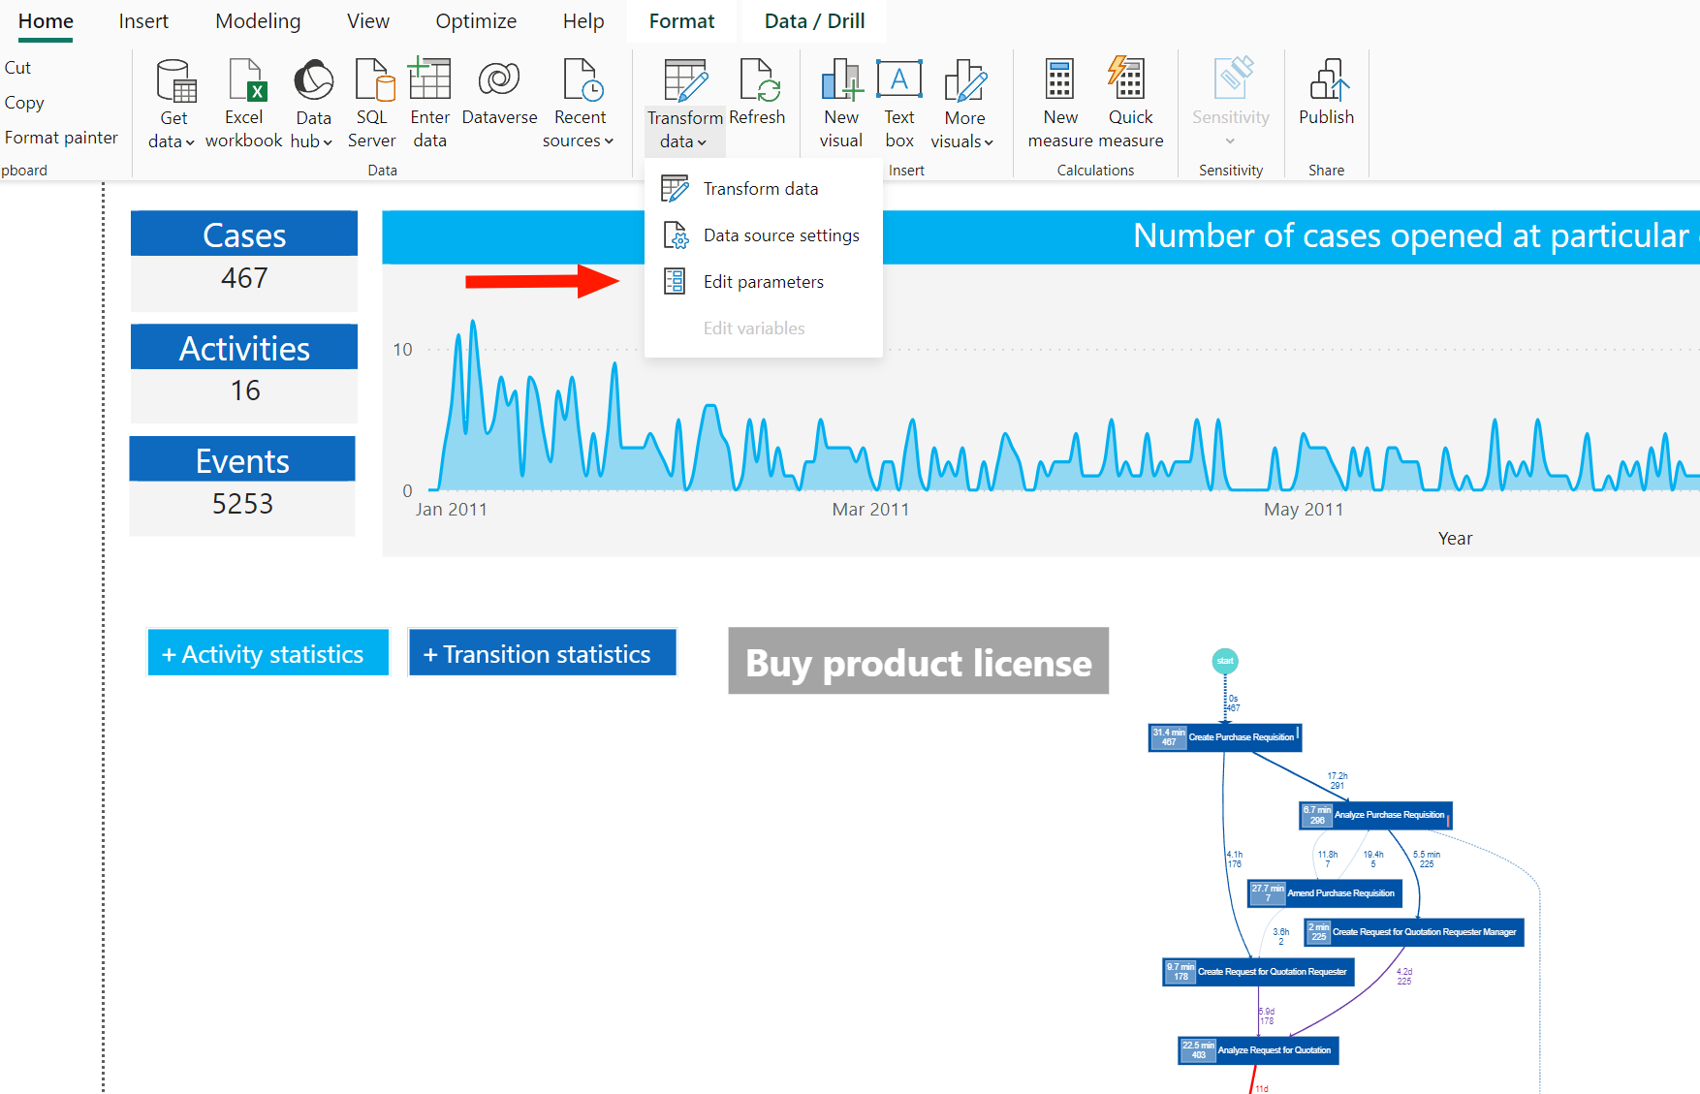
Task: Choose Data source settings menu entry
Action: coord(764,235)
